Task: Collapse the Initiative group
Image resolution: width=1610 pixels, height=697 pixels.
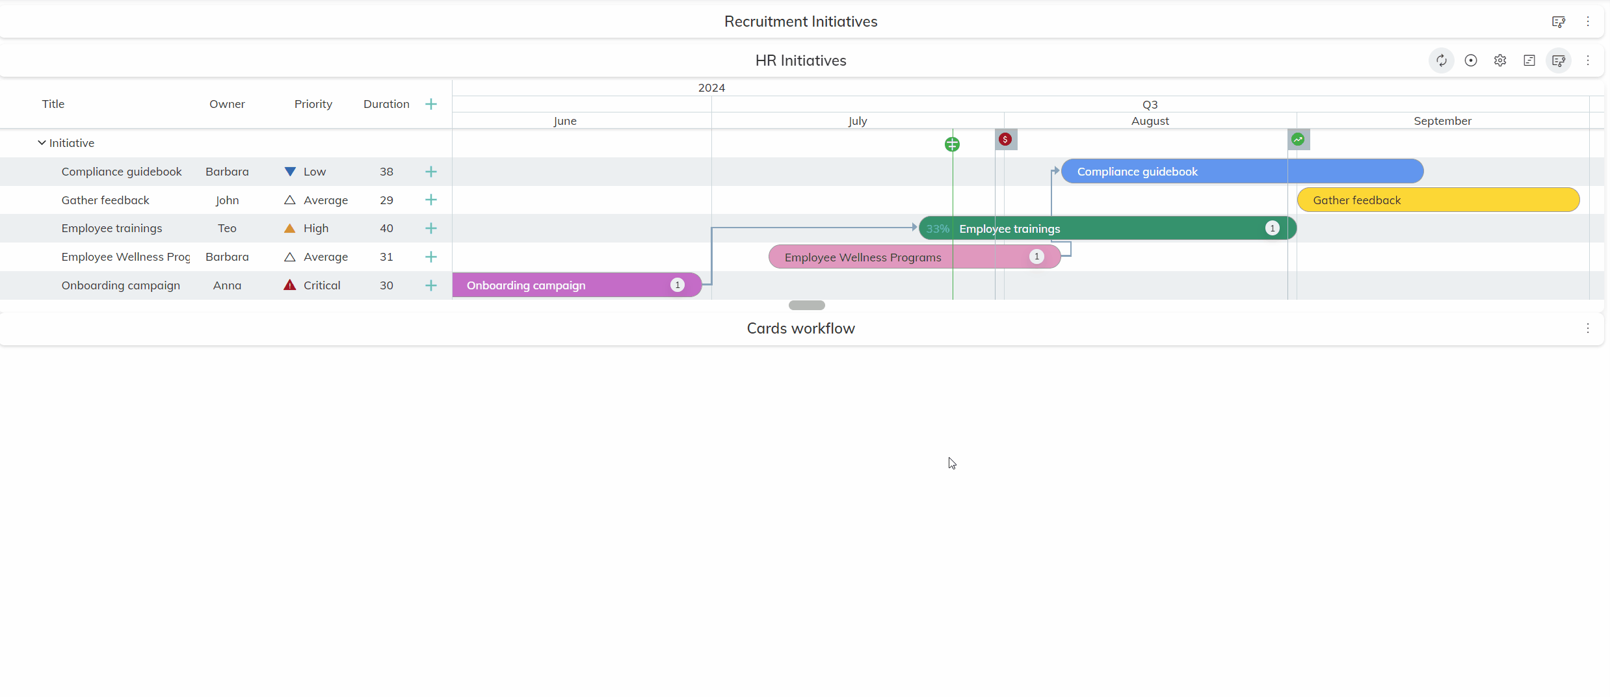Action: [x=42, y=143]
